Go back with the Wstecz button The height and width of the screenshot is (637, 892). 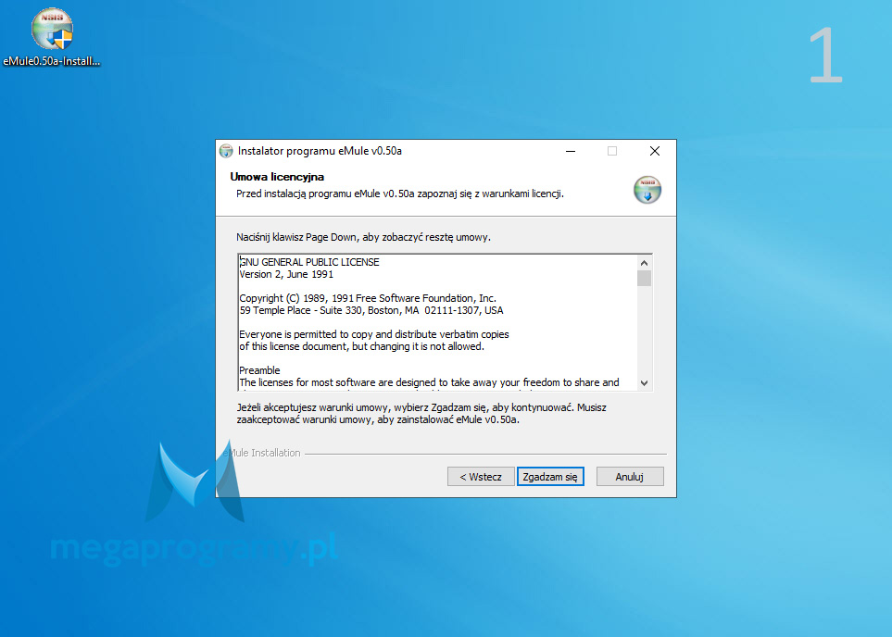pos(481,477)
